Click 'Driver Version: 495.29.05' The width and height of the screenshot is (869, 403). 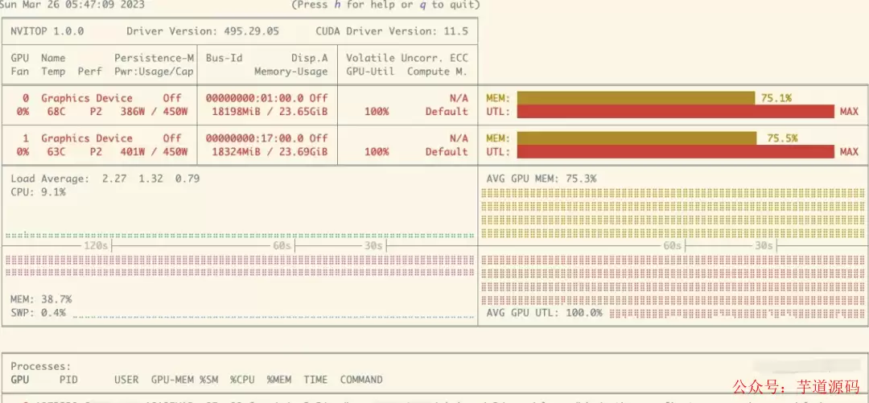(x=203, y=31)
